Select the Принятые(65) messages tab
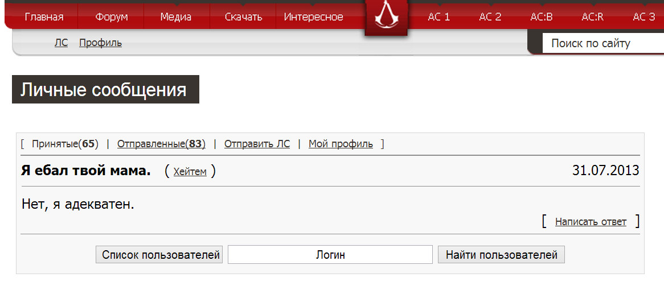This screenshot has height=294, width=664. click(x=65, y=144)
